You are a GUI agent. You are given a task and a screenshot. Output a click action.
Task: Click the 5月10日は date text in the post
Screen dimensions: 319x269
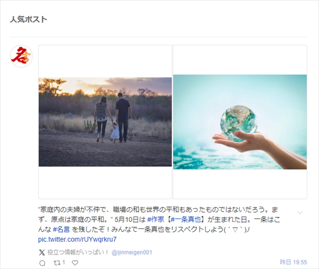click(x=130, y=220)
